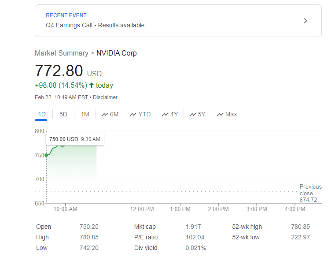Screen dimensions: 335x257
Task: Click the Mkt cap value 1.91T
Action: pos(193,227)
